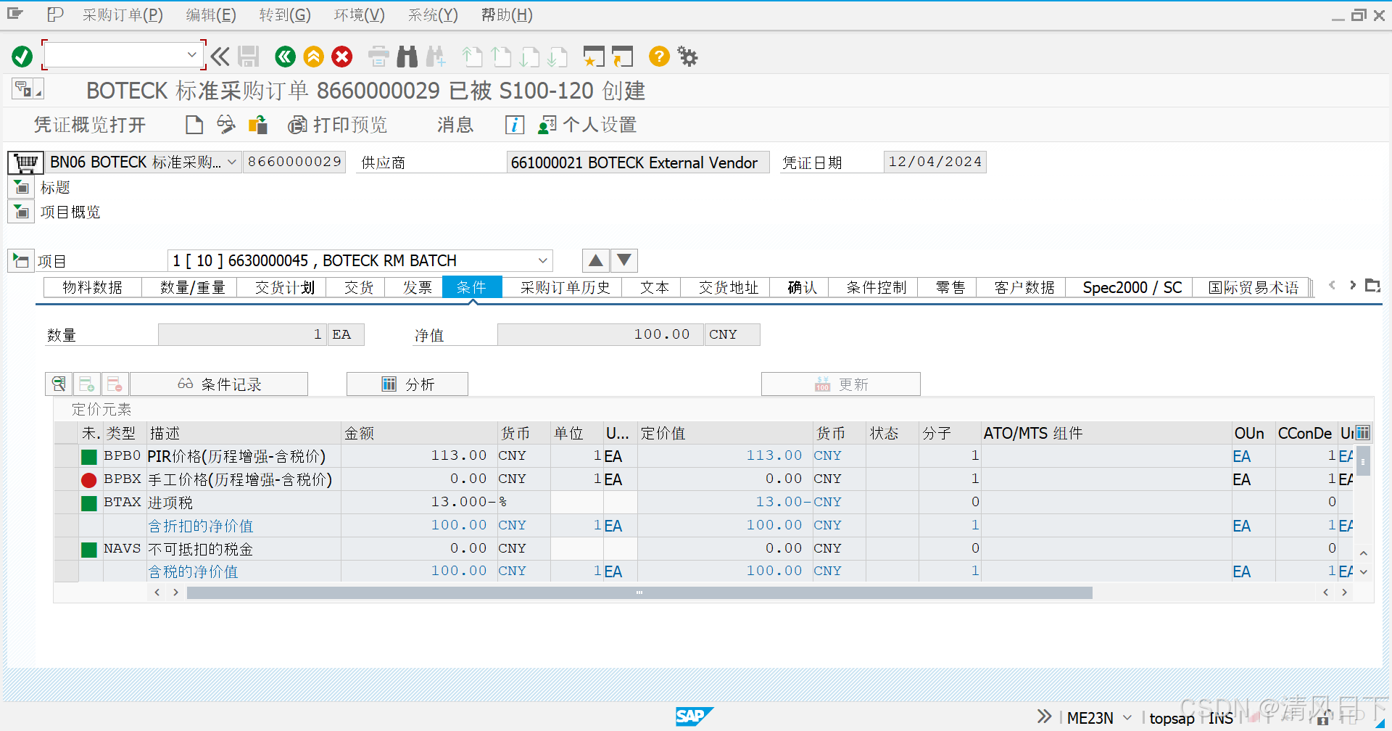Click the next item down-triangle button
Screen dimensions: 1392x731
point(623,260)
